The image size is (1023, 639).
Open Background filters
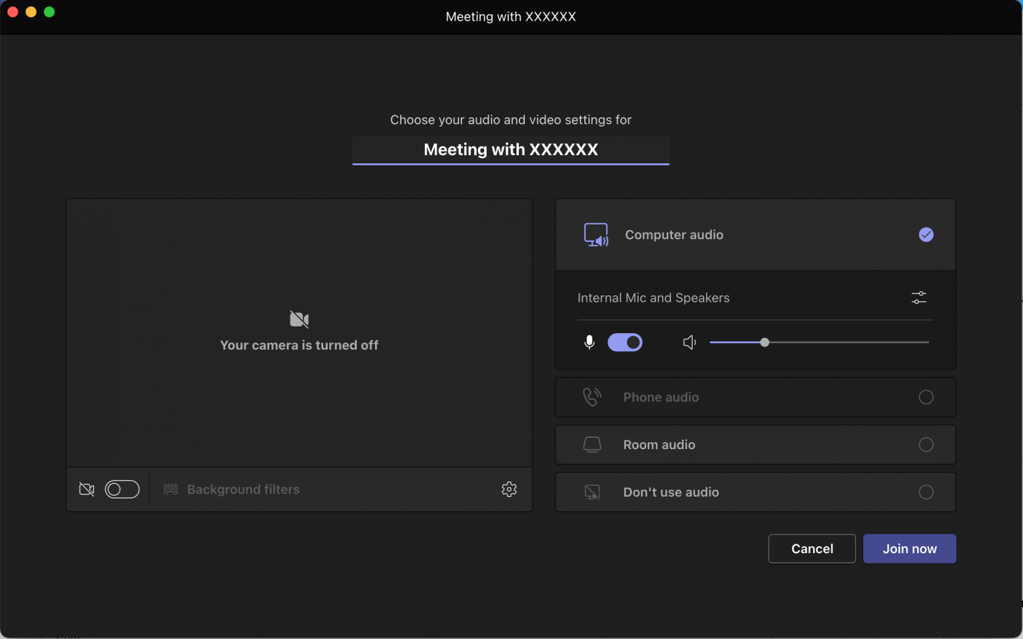coord(242,489)
